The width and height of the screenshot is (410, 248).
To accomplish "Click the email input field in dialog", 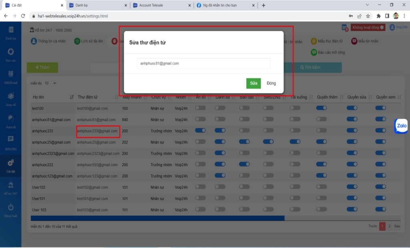I will [x=203, y=63].
